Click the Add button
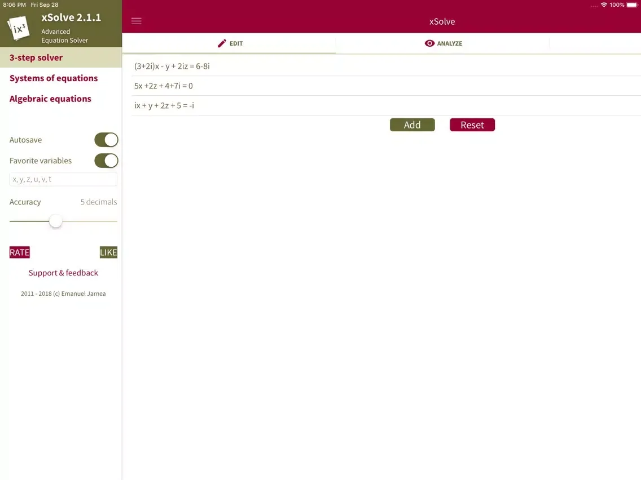The image size is (641, 480). tap(412, 125)
